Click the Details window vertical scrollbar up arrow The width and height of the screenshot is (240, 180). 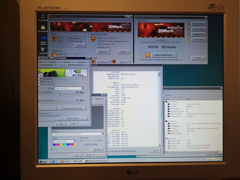159,70
